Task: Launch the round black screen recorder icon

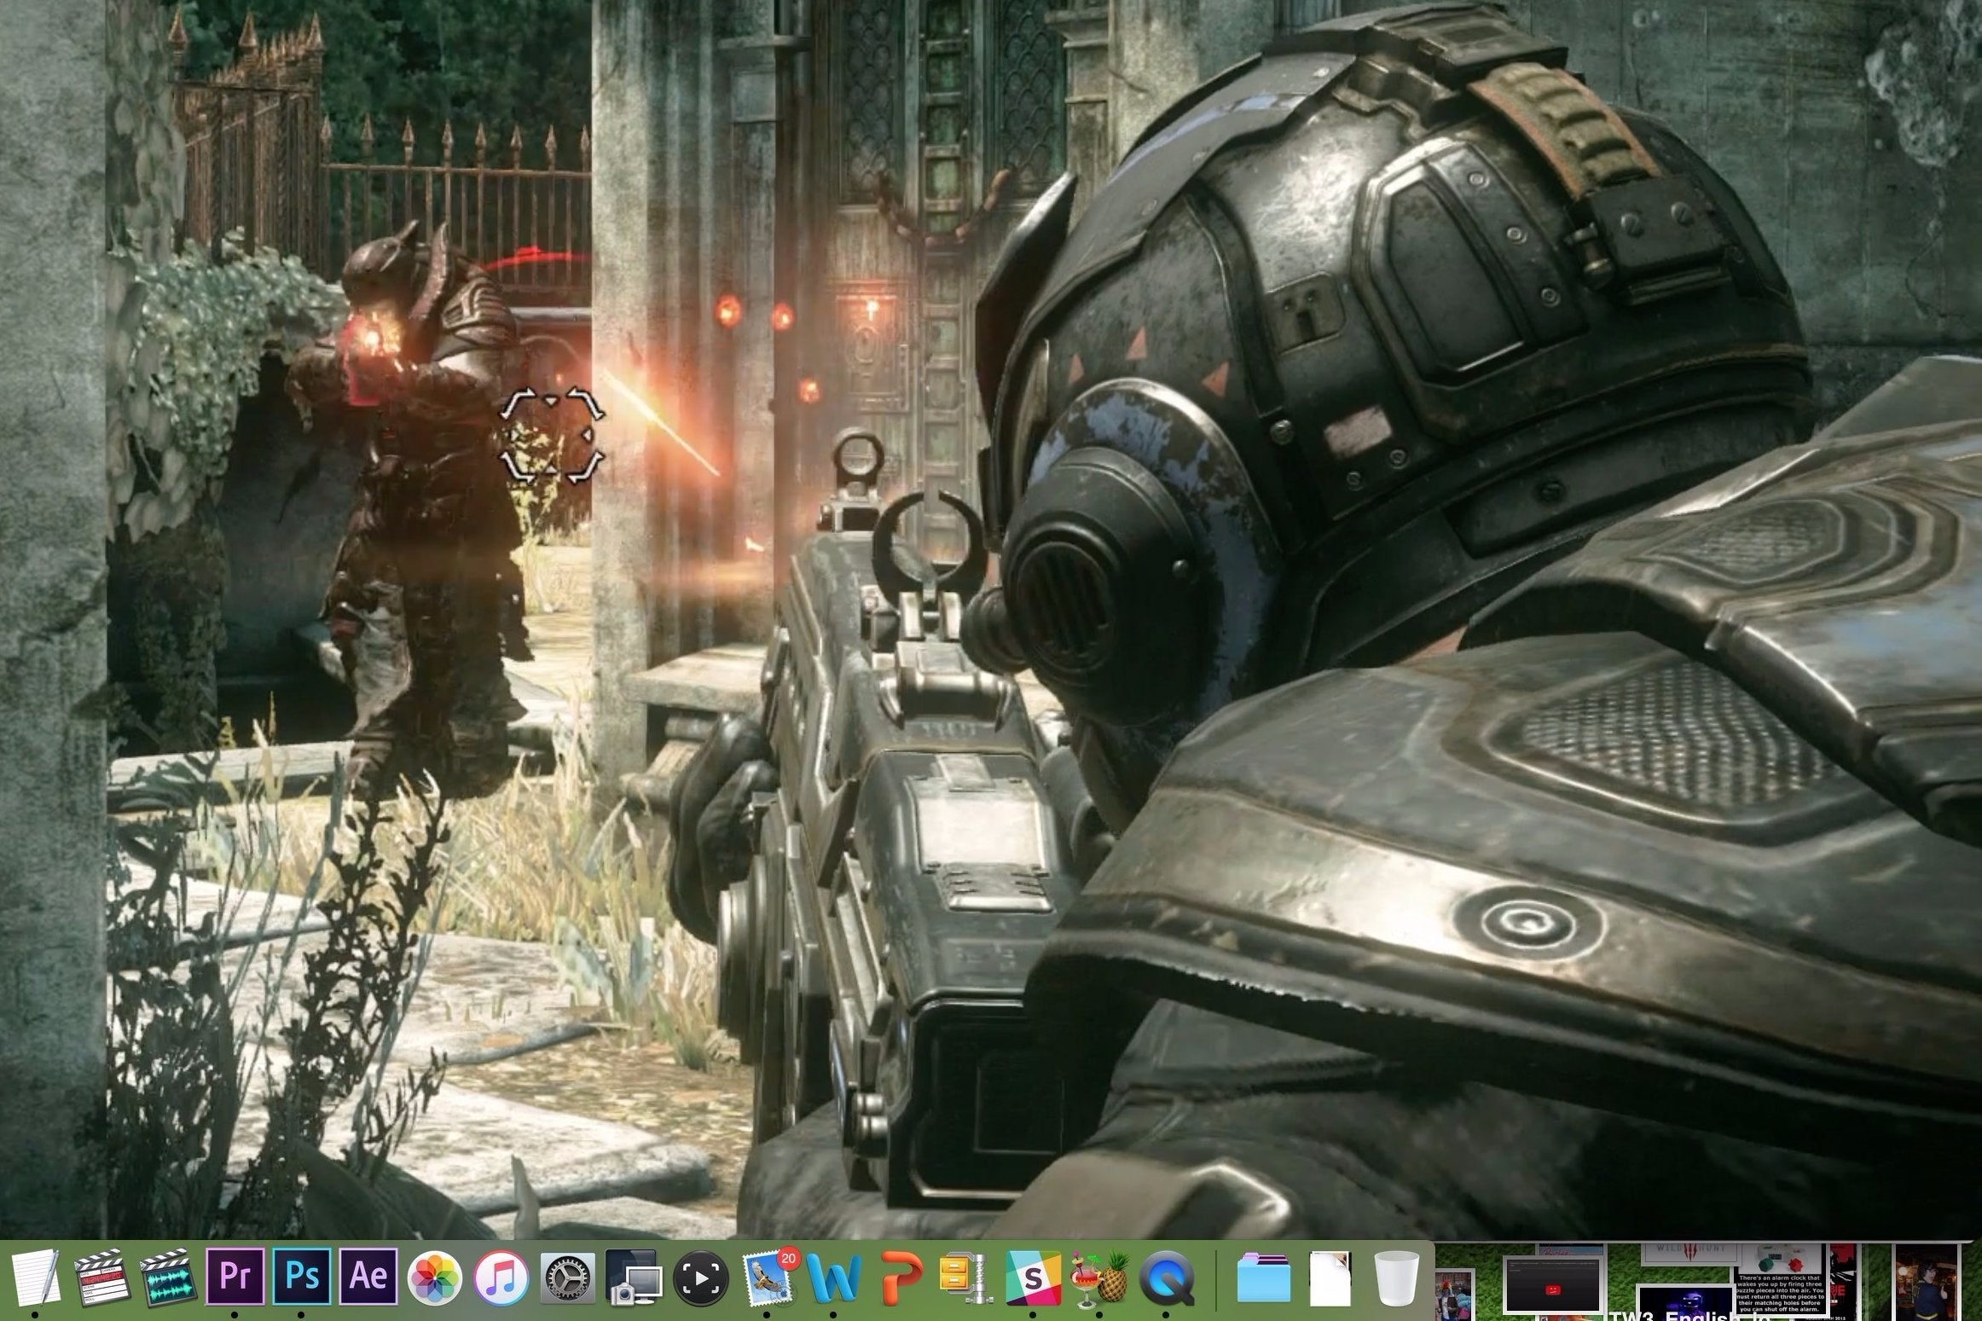Action: 701,1277
